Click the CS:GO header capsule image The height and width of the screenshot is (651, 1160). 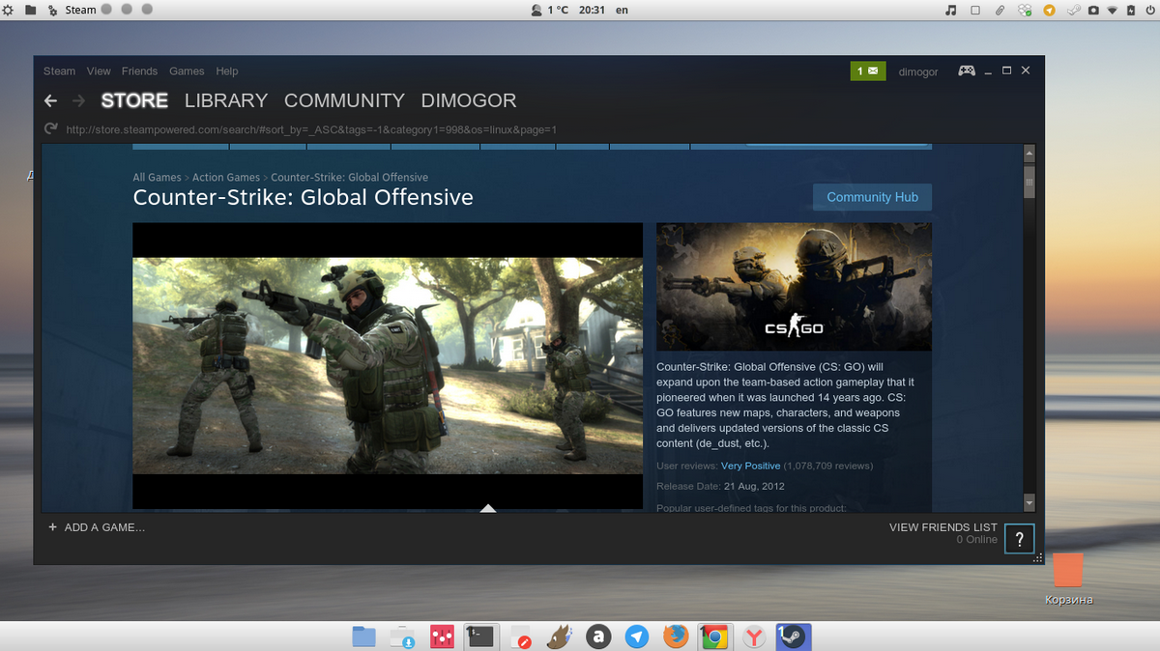(794, 287)
